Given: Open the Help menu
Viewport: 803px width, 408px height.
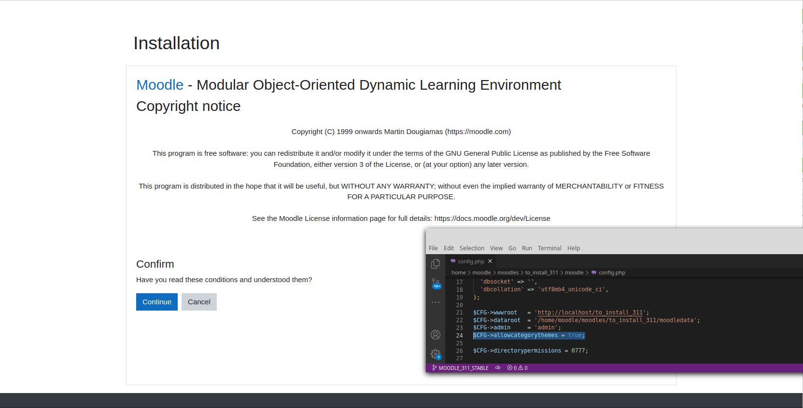Looking at the screenshot, I should [x=574, y=248].
